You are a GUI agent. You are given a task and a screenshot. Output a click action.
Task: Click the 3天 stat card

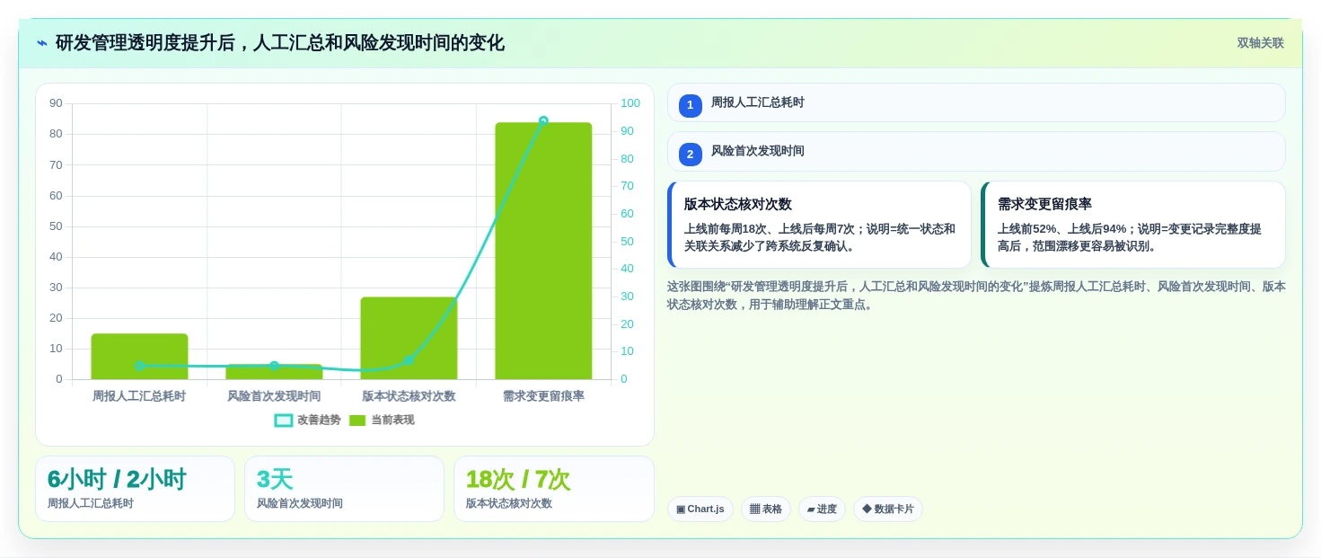coord(344,489)
